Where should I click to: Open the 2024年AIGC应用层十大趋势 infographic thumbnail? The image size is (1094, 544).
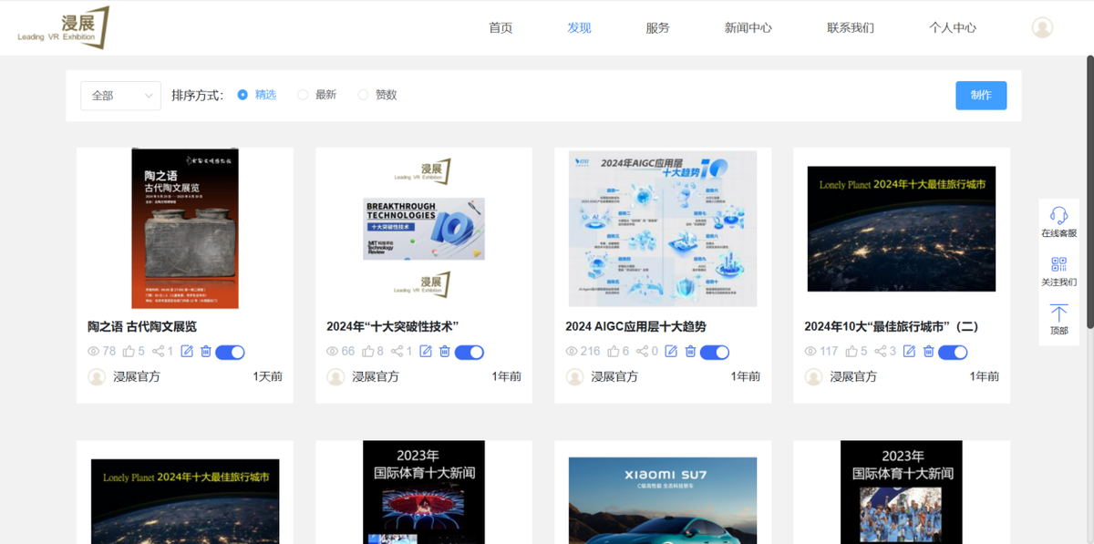click(x=663, y=229)
